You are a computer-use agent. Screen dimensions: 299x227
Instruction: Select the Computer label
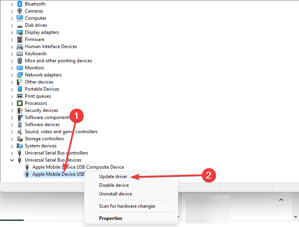(36, 18)
